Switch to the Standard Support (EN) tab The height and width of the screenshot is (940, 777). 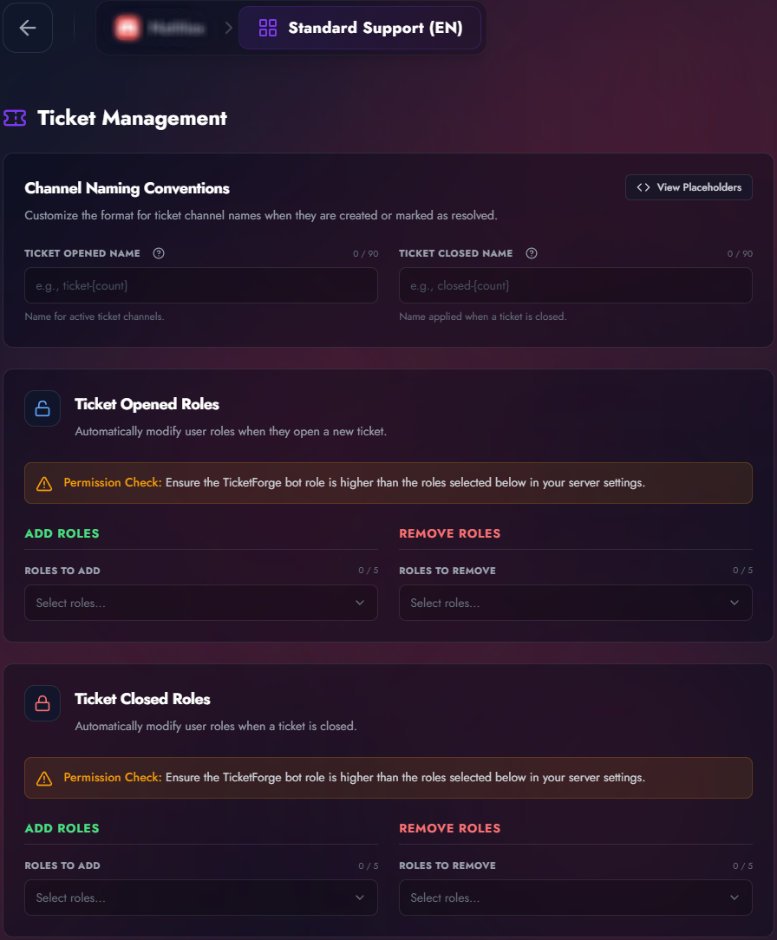point(360,27)
